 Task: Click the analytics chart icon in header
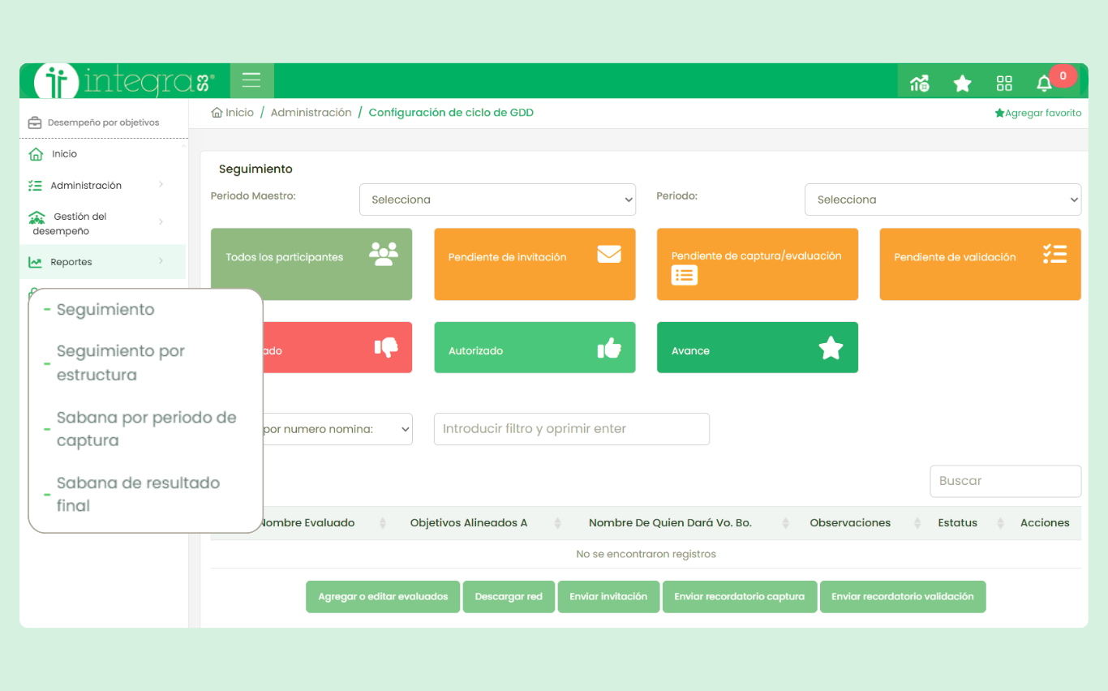coord(920,83)
